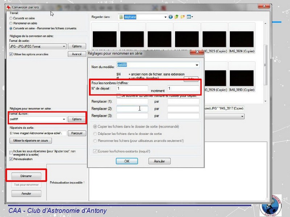Click the create new folder icon

tap(183, 17)
